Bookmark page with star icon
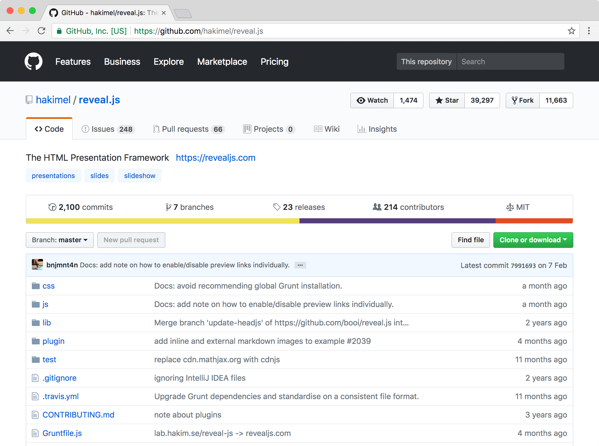 tap(571, 31)
